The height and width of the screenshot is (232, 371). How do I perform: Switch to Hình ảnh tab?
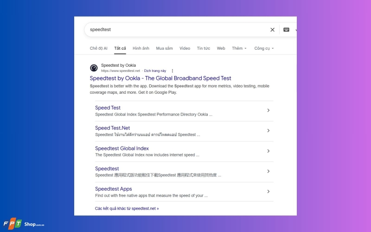pos(141,48)
